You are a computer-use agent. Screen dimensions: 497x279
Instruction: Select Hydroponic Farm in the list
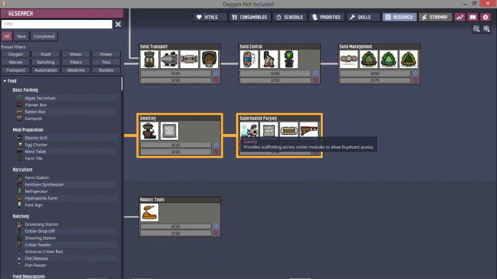pyautogui.click(x=66, y=198)
